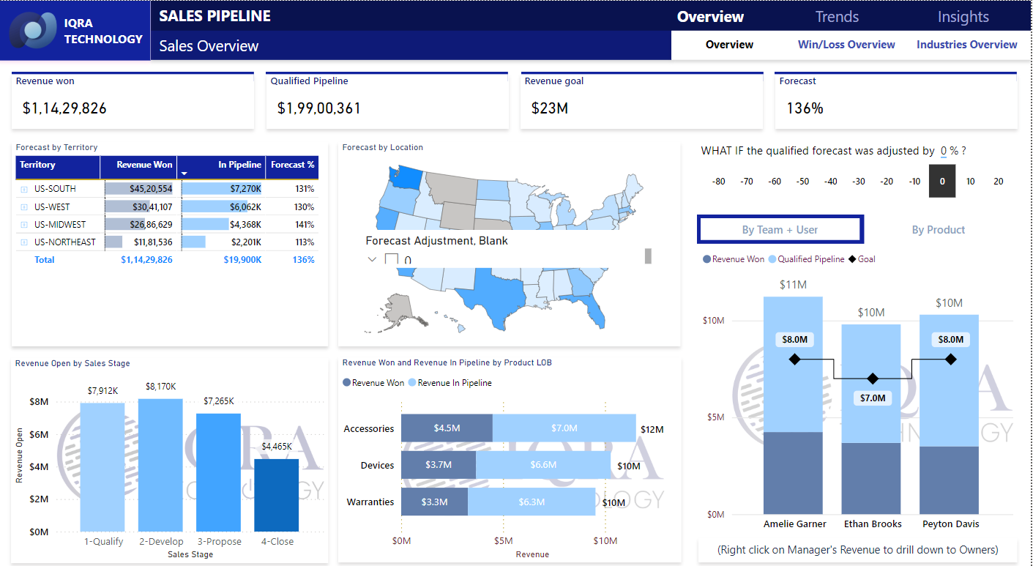Image resolution: width=1033 pixels, height=566 pixels.
Task: Click the Qualified Pipeline legend marker above team chart
Action: pos(772,258)
